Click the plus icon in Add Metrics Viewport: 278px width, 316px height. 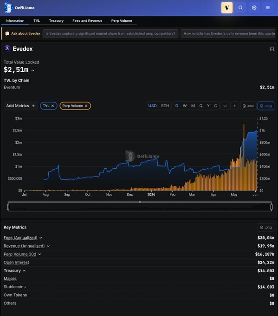point(33,106)
